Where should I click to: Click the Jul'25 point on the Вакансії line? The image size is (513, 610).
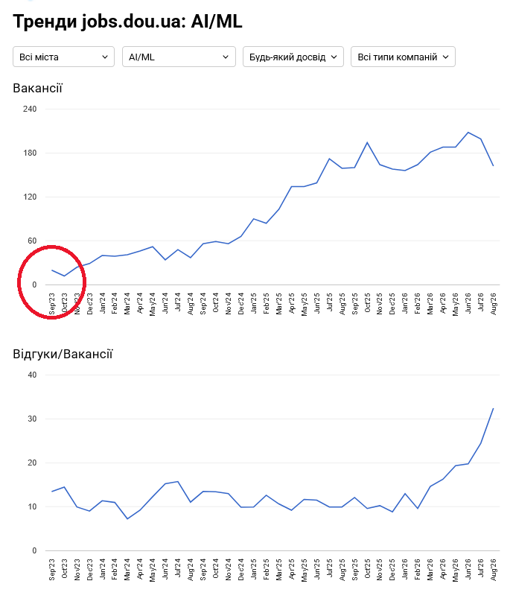pos(329,159)
